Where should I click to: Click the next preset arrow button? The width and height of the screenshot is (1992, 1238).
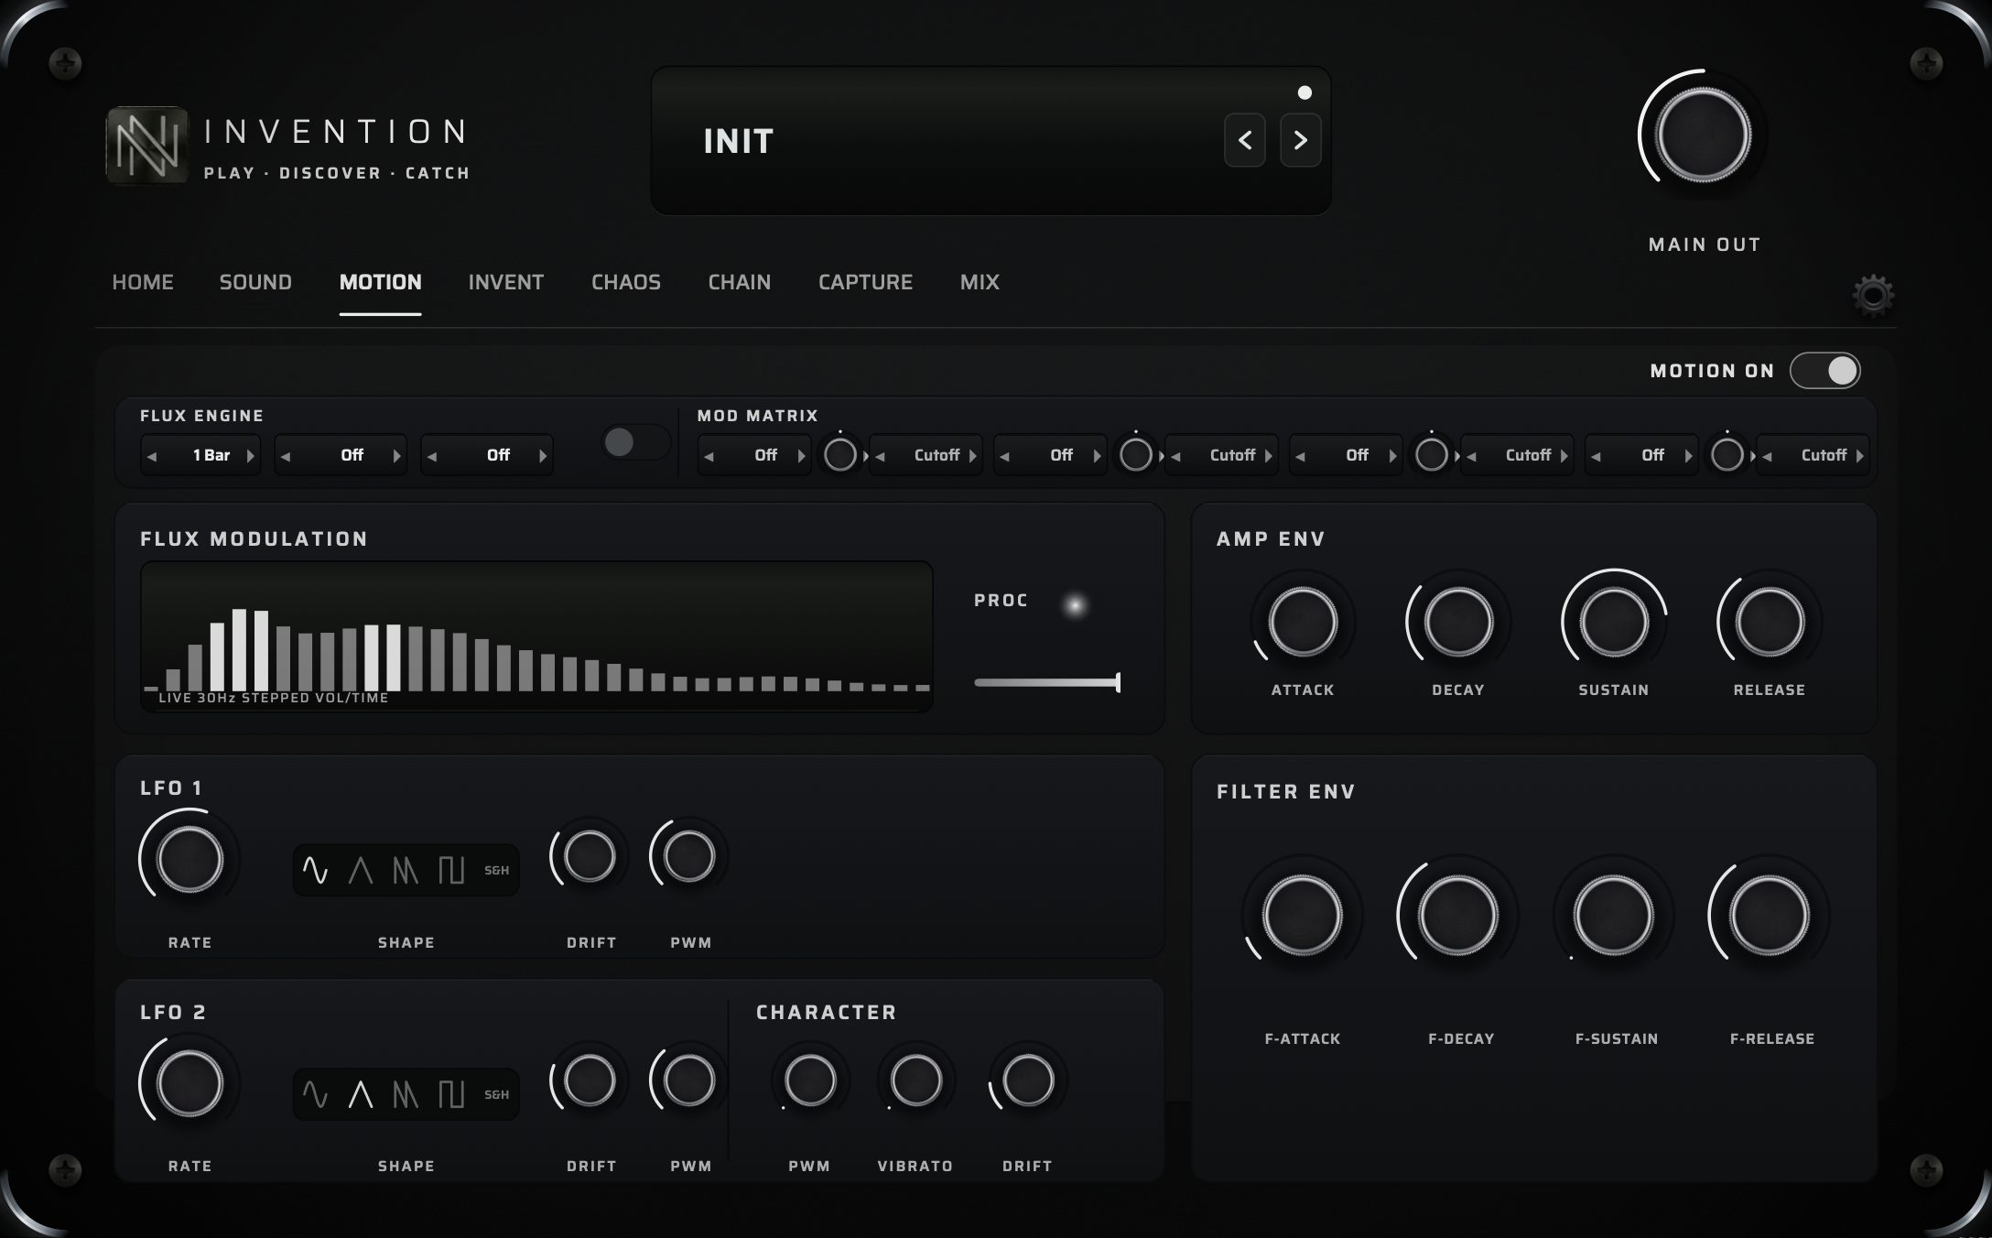[x=1301, y=140]
